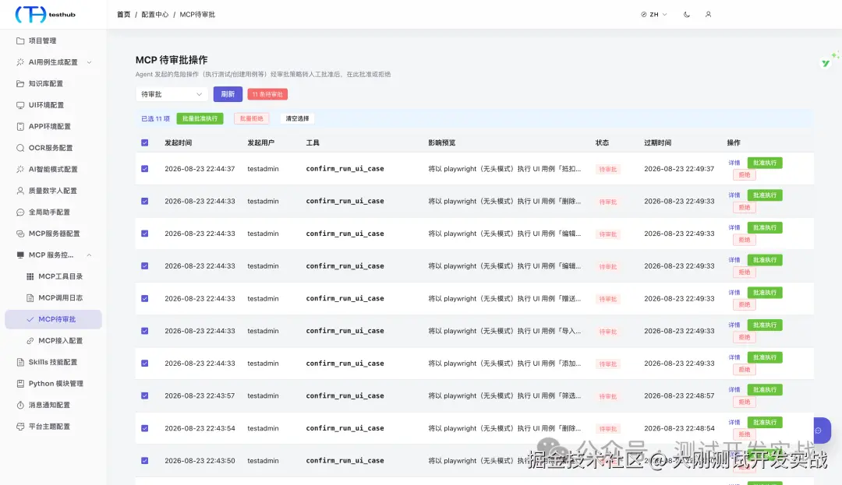This screenshot has width=842, height=485.
Task: Uncheck the row dated 2026-08-23 22:43:57
Action: pos(144,395)
